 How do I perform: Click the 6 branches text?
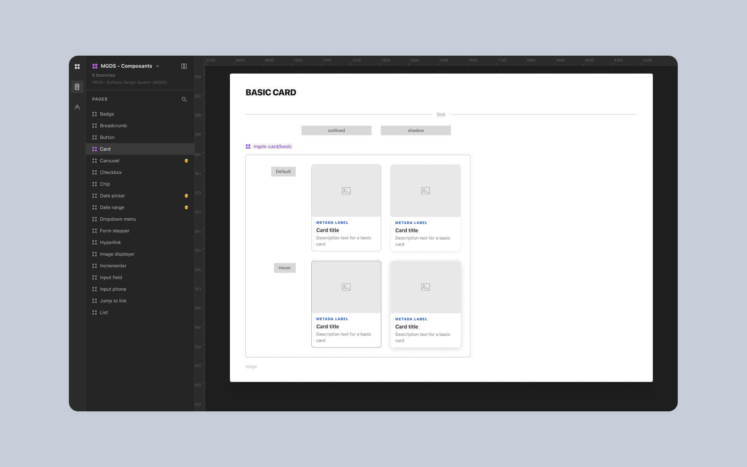103,75
